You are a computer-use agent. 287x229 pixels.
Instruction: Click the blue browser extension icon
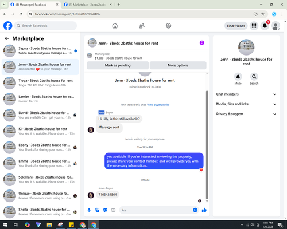point(274,14)
